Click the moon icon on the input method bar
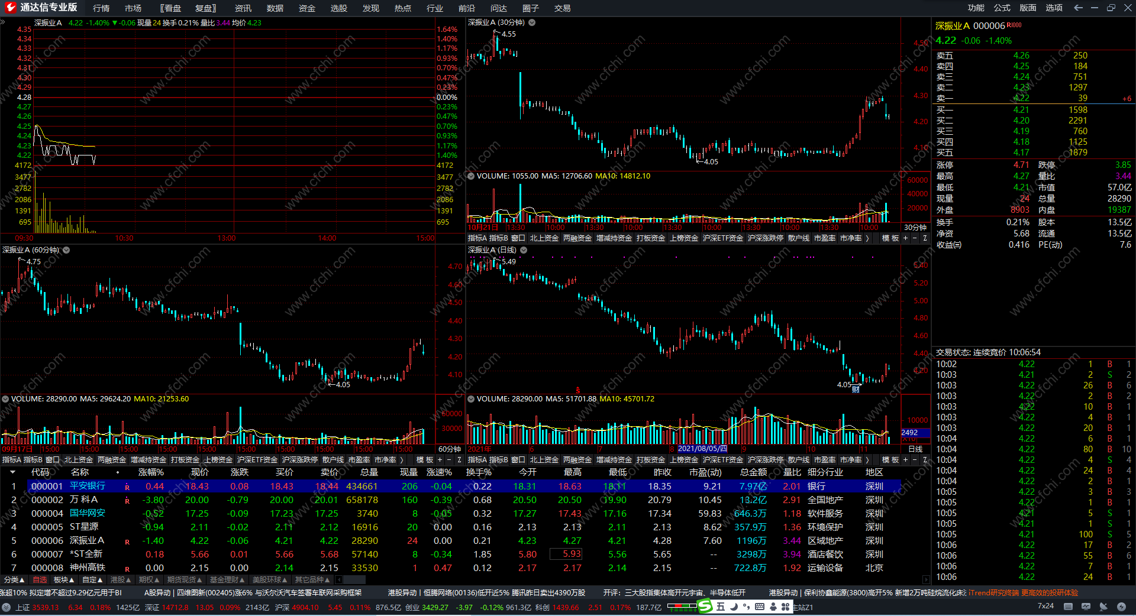 734,607
